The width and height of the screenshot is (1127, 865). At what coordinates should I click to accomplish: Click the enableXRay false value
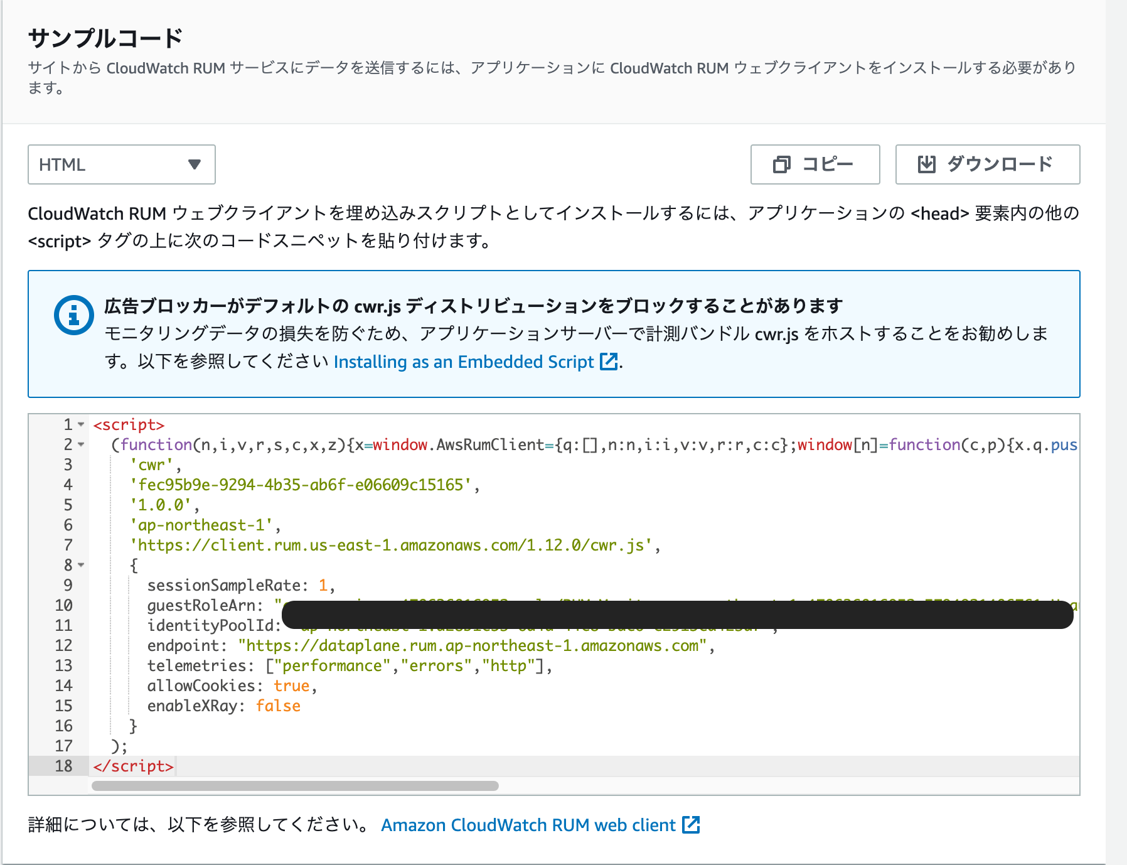point(278,706)
